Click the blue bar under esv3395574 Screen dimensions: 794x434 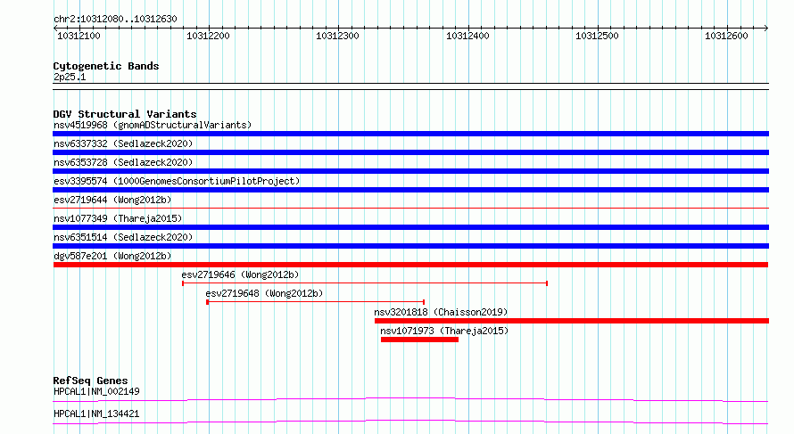point(410,190)
